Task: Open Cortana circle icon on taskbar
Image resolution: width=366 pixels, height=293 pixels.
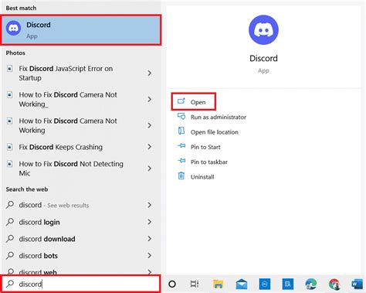Action: click(x=172, y=284)
